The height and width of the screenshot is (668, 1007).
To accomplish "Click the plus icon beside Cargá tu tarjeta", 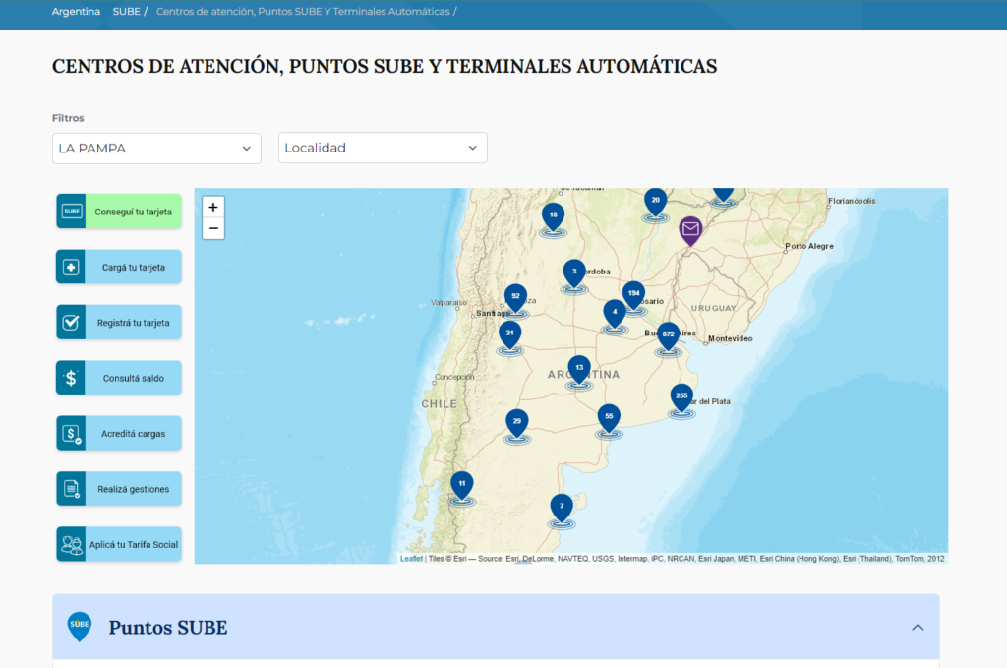I will pyautogui.click(x=71, y=268).
